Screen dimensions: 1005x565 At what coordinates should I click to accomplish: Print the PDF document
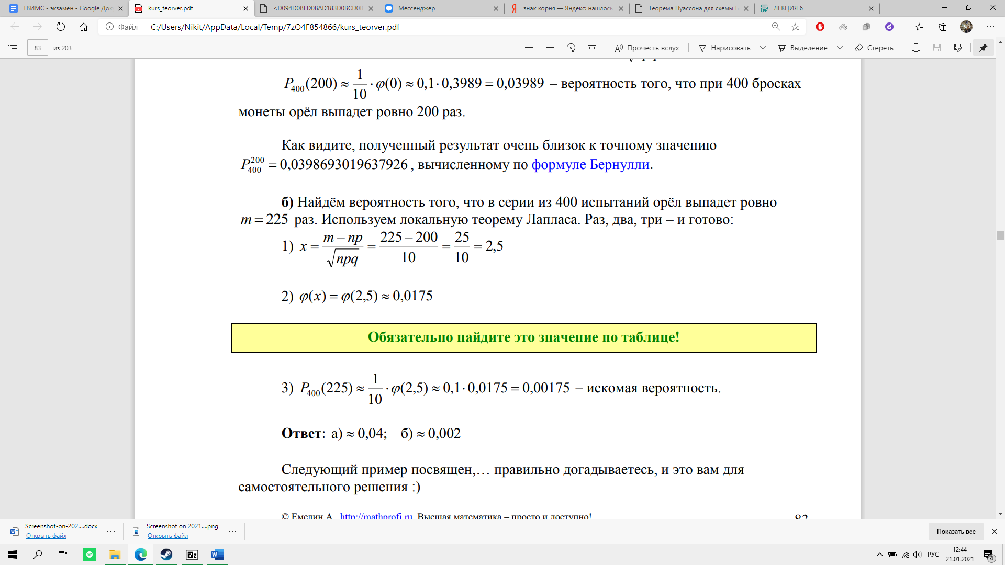(916, 48)
